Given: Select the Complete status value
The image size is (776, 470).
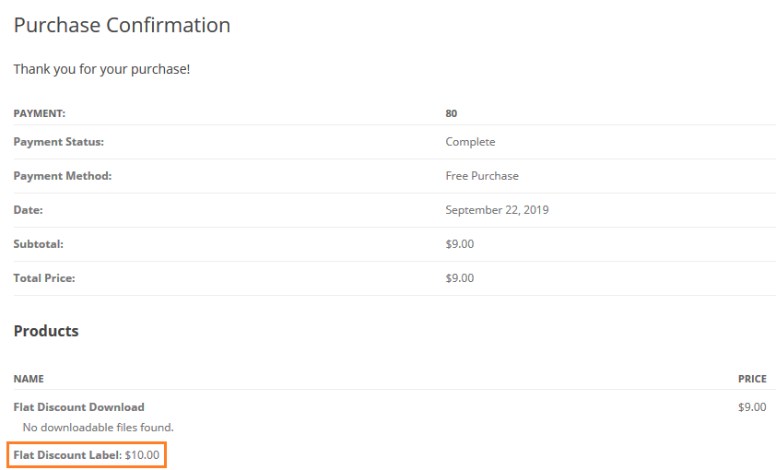Looking at the screenshot, I should tap(470, 142).
